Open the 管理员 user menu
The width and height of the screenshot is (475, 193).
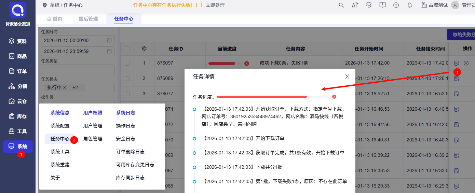468,5
